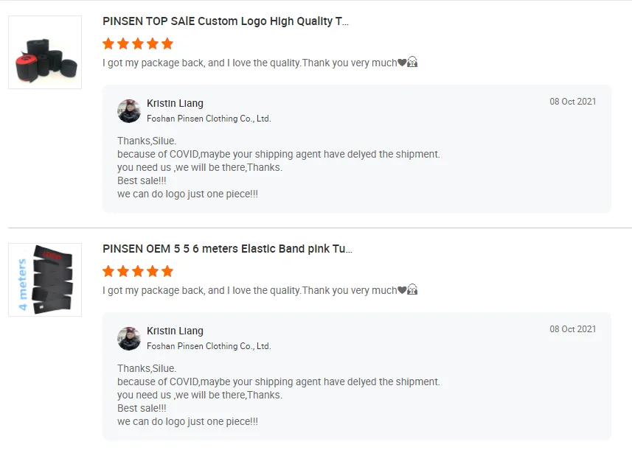632x450 pixels.
Task: Open the black and red waist trainer thumbnail
Action: pos(45,52)
